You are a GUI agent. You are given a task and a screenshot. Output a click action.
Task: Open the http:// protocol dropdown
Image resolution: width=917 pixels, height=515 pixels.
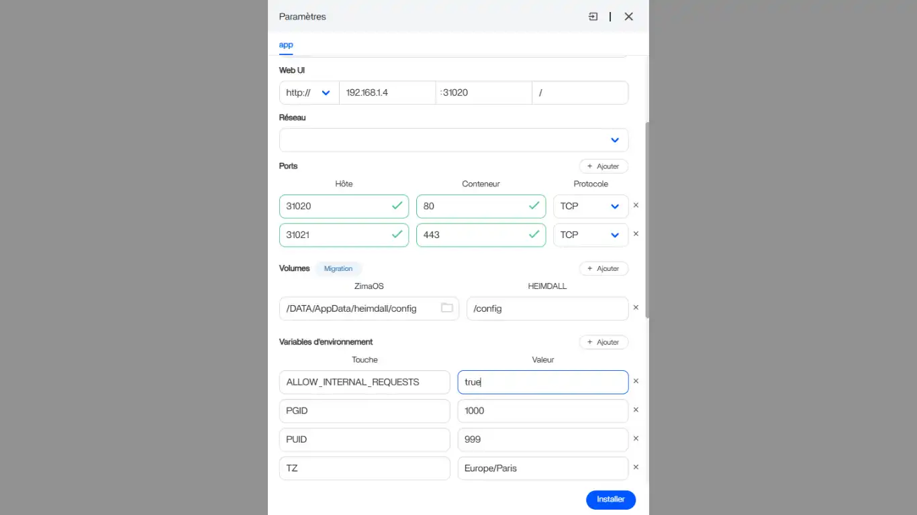coord(309,93)
